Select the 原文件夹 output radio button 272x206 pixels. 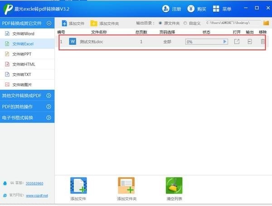coord(160,23)
